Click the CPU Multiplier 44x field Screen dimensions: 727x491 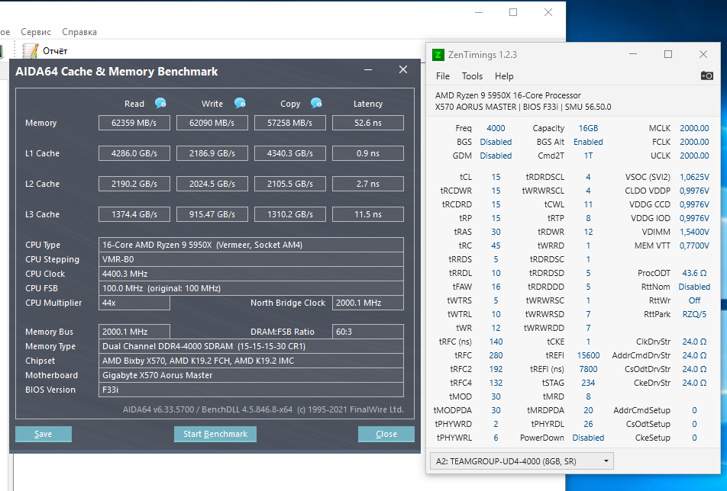pyautogui.click(x=134, y=303)
